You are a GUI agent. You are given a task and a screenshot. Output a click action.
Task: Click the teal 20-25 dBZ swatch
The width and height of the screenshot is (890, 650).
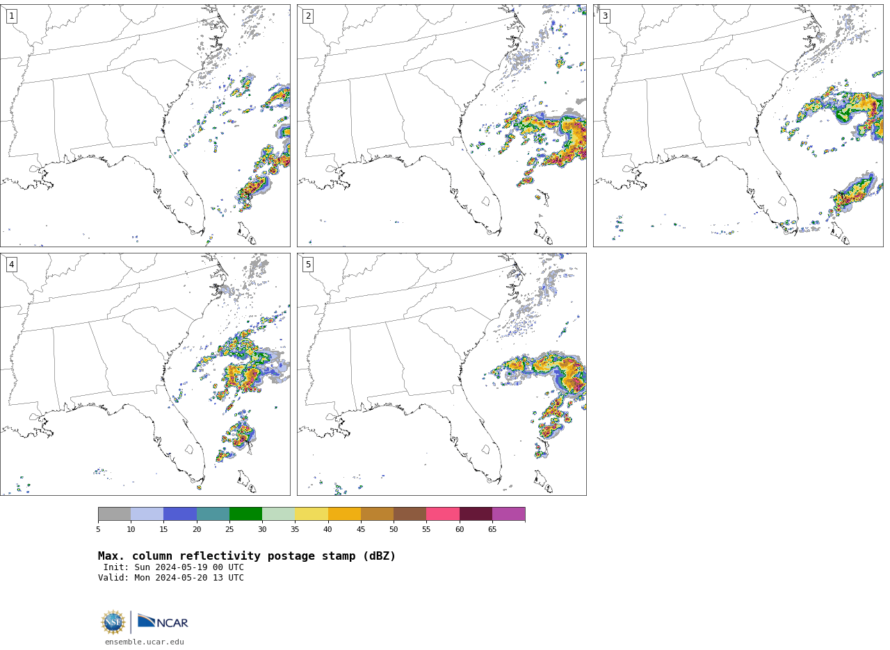point(213,514)
